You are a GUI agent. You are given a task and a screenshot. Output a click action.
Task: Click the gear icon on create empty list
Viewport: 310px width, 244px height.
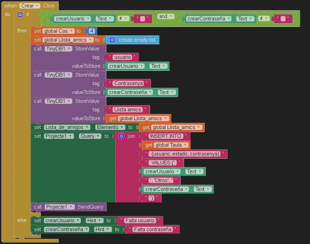112,40
